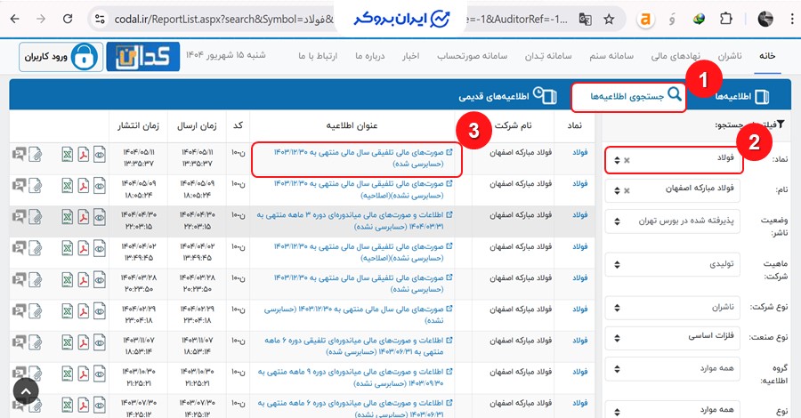View the 1403/07/30 report via eye icon

coord(100,406)
